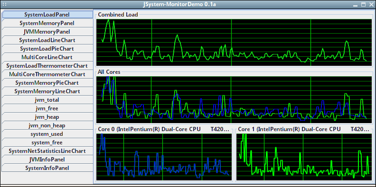Switch to the MultiCoreLineChart tab
Image resolution: width=376 pixels, height=187 pixels.
point(47,57)
